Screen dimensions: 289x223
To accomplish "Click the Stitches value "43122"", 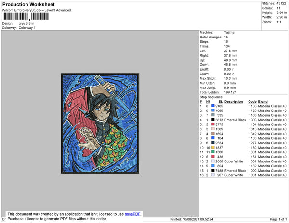I will click(281, 3).
